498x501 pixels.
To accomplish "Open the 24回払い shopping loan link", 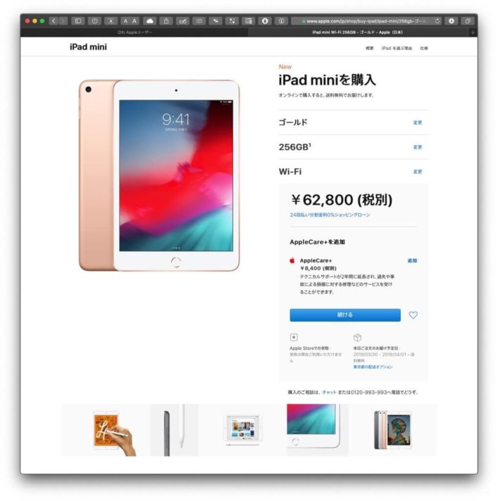I will 330,215.
